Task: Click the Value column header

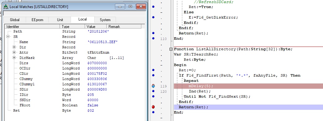Action: point(95,26)
